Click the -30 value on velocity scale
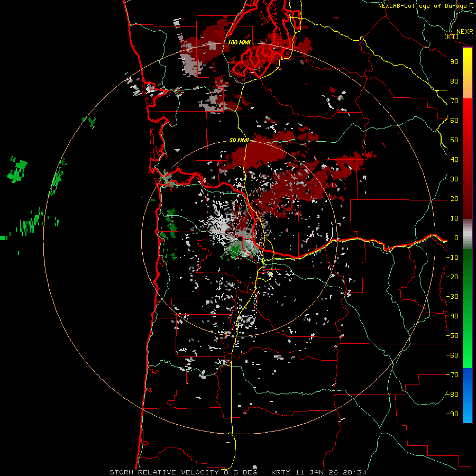Viewport: 476px width, 476px height. 452,297
